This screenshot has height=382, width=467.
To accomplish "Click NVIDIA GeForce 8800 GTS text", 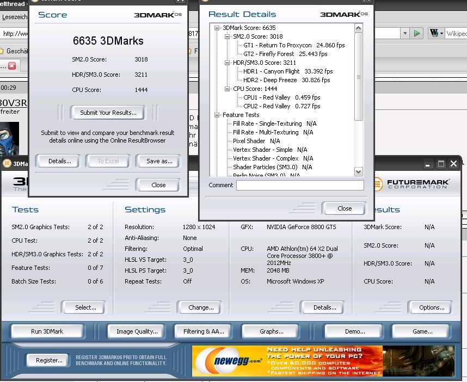I will pos(301,227).
